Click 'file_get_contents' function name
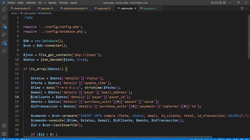The width and height of the screenshot is (250, 140). 55,55
